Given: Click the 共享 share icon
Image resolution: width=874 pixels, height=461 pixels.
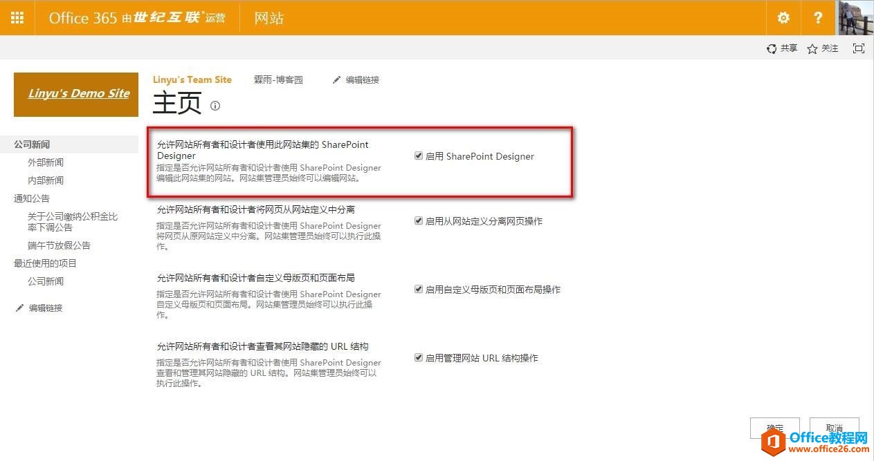Looking at the screenshot, I should tap(772, 48).
